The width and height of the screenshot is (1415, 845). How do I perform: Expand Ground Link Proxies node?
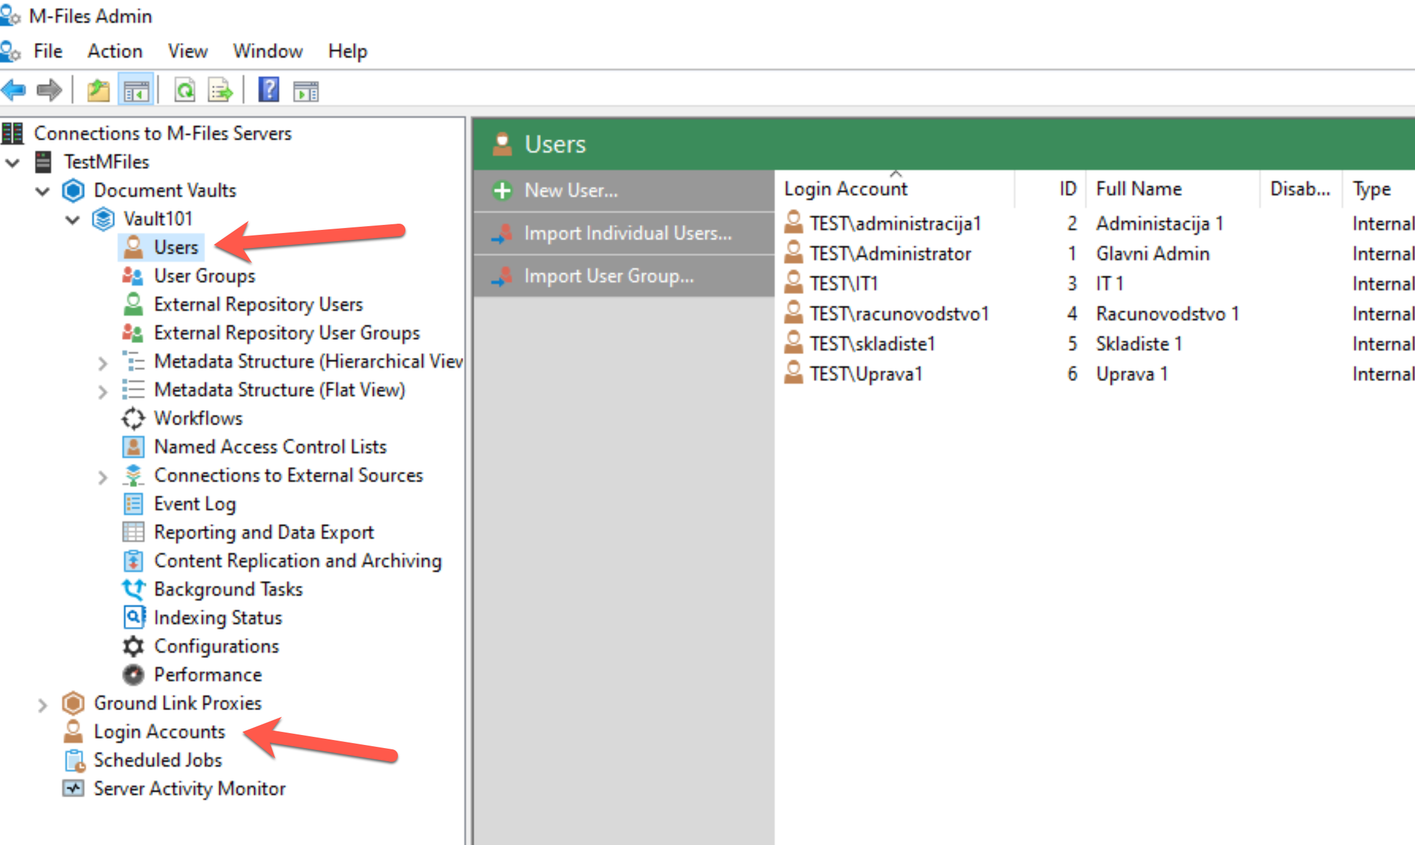click(42, 705)
